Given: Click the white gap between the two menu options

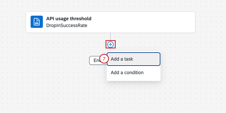Looking at the screenshot, I should pos(133,66).
